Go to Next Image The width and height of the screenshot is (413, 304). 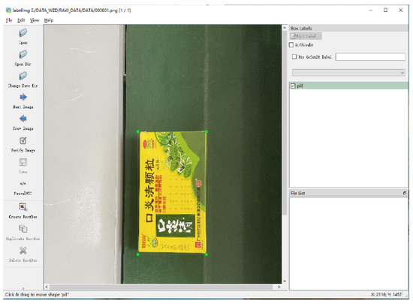[23, 101]
